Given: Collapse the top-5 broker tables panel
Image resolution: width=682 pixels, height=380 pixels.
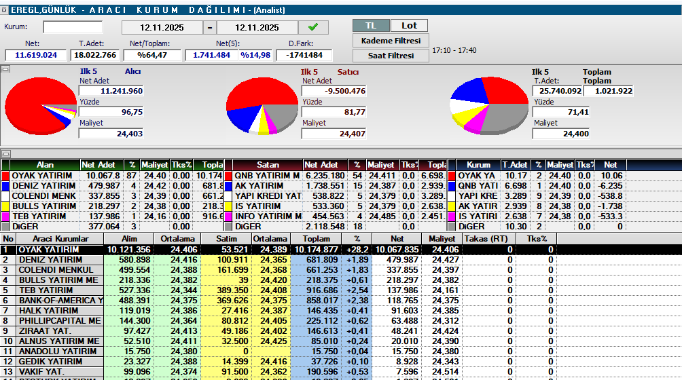Looking at the screenshot, I should point(5,154).
